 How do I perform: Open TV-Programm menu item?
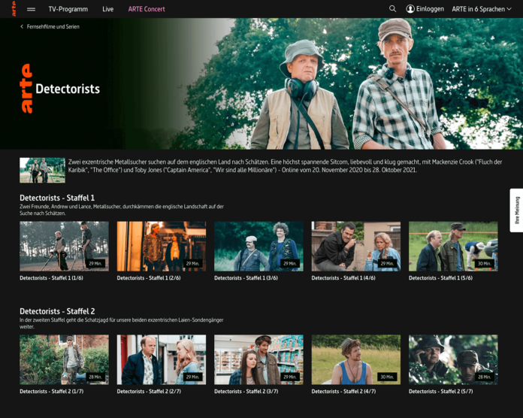pos(68,9)
